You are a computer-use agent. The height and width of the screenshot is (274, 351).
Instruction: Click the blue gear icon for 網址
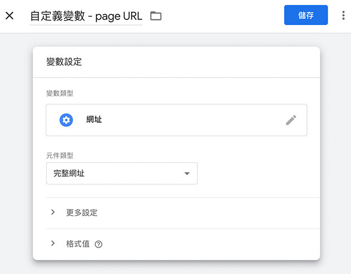click(x=66, y=120)
